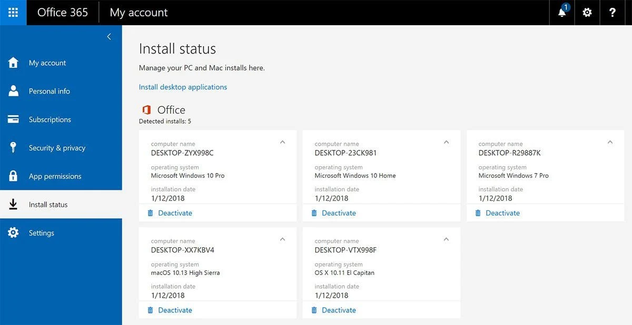Viewport: 632px width, 325px height.
Task: Open Office 365 settings via the gear icon
Action: pyautogui.click(x=587, y=12)
